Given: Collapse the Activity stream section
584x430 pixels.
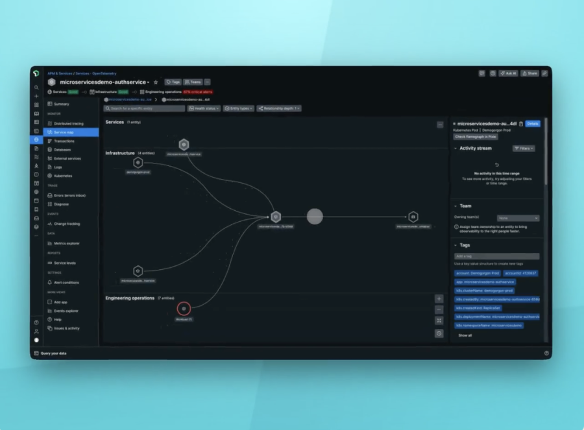Looking at the screenshot, I should (456, 148).
